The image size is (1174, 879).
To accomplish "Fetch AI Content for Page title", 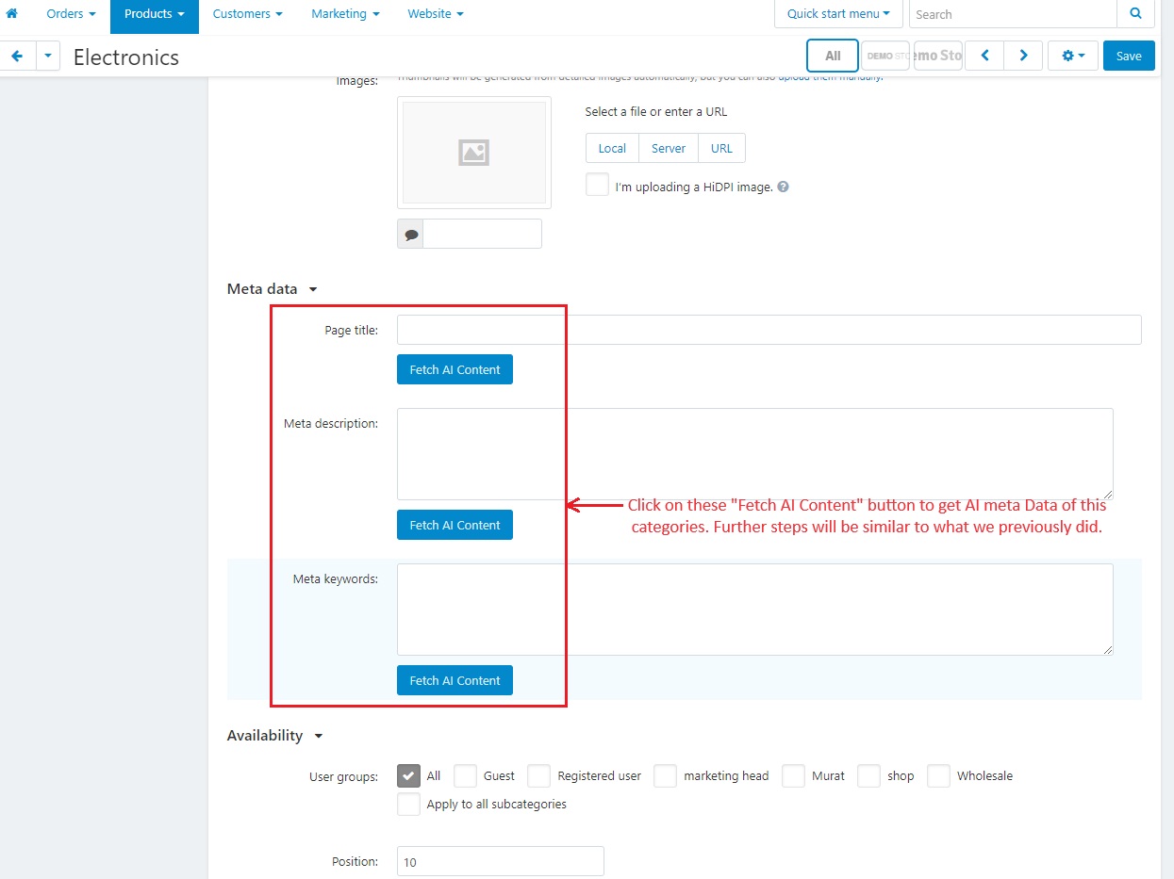I will 455,369.
